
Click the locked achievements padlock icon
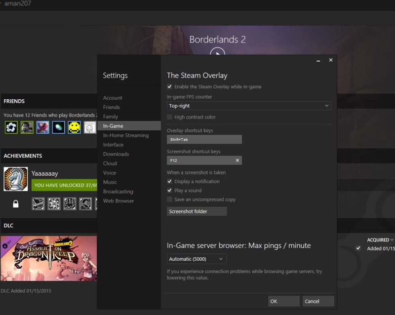tap(16, 203)
